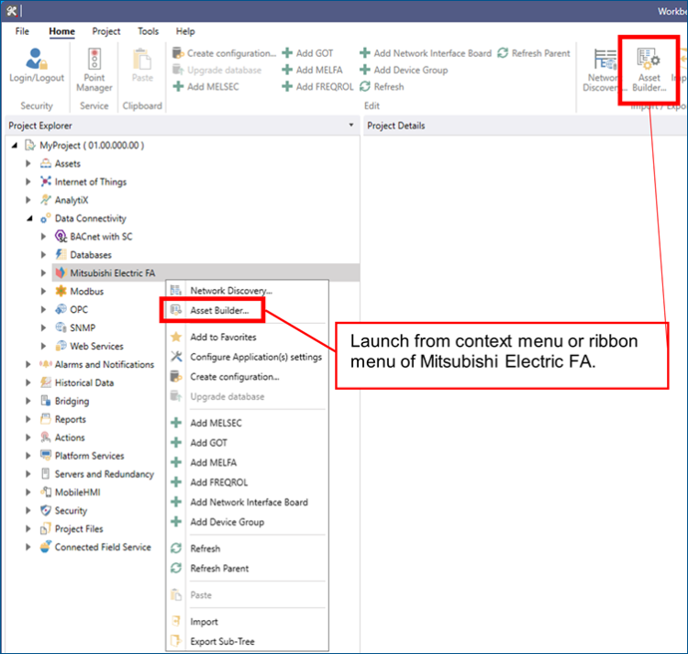Switch to the Project ribbon tab
688x654 pixels.
(106, 31)
